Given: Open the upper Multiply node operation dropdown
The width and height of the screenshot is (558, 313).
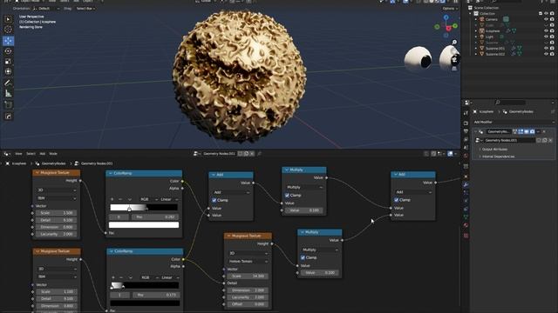Looking at the screenshot, I should click(304, 187).
